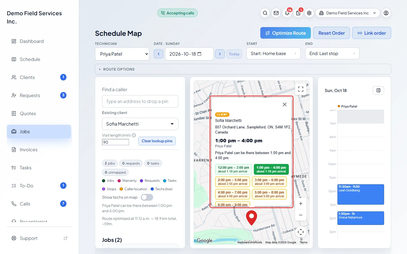407x254 pixels.
Task: Open Dashboard in the sidebar
Action: (39, 41)
